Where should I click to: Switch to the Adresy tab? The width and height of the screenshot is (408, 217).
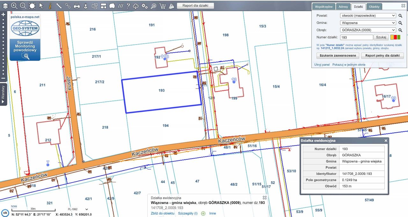pos(343,7)
